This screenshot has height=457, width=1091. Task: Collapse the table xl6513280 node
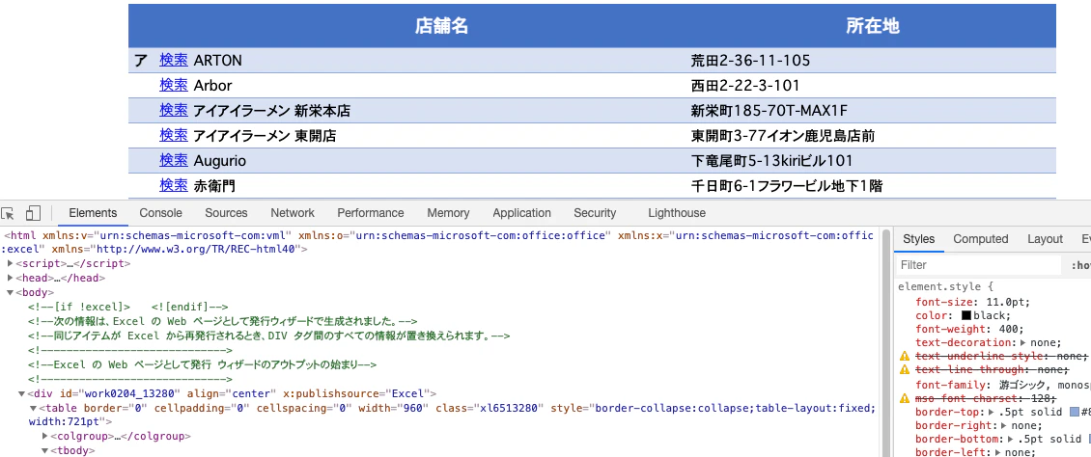[33, 409]
